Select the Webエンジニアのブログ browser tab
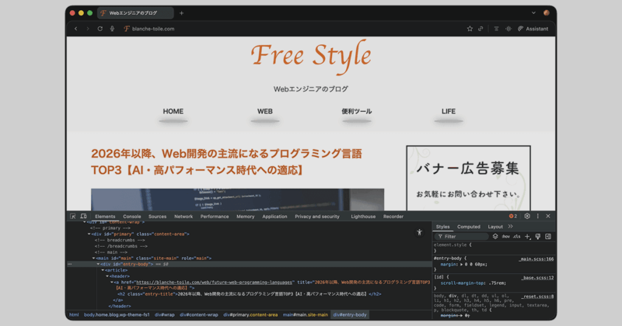 pos(135,13)
